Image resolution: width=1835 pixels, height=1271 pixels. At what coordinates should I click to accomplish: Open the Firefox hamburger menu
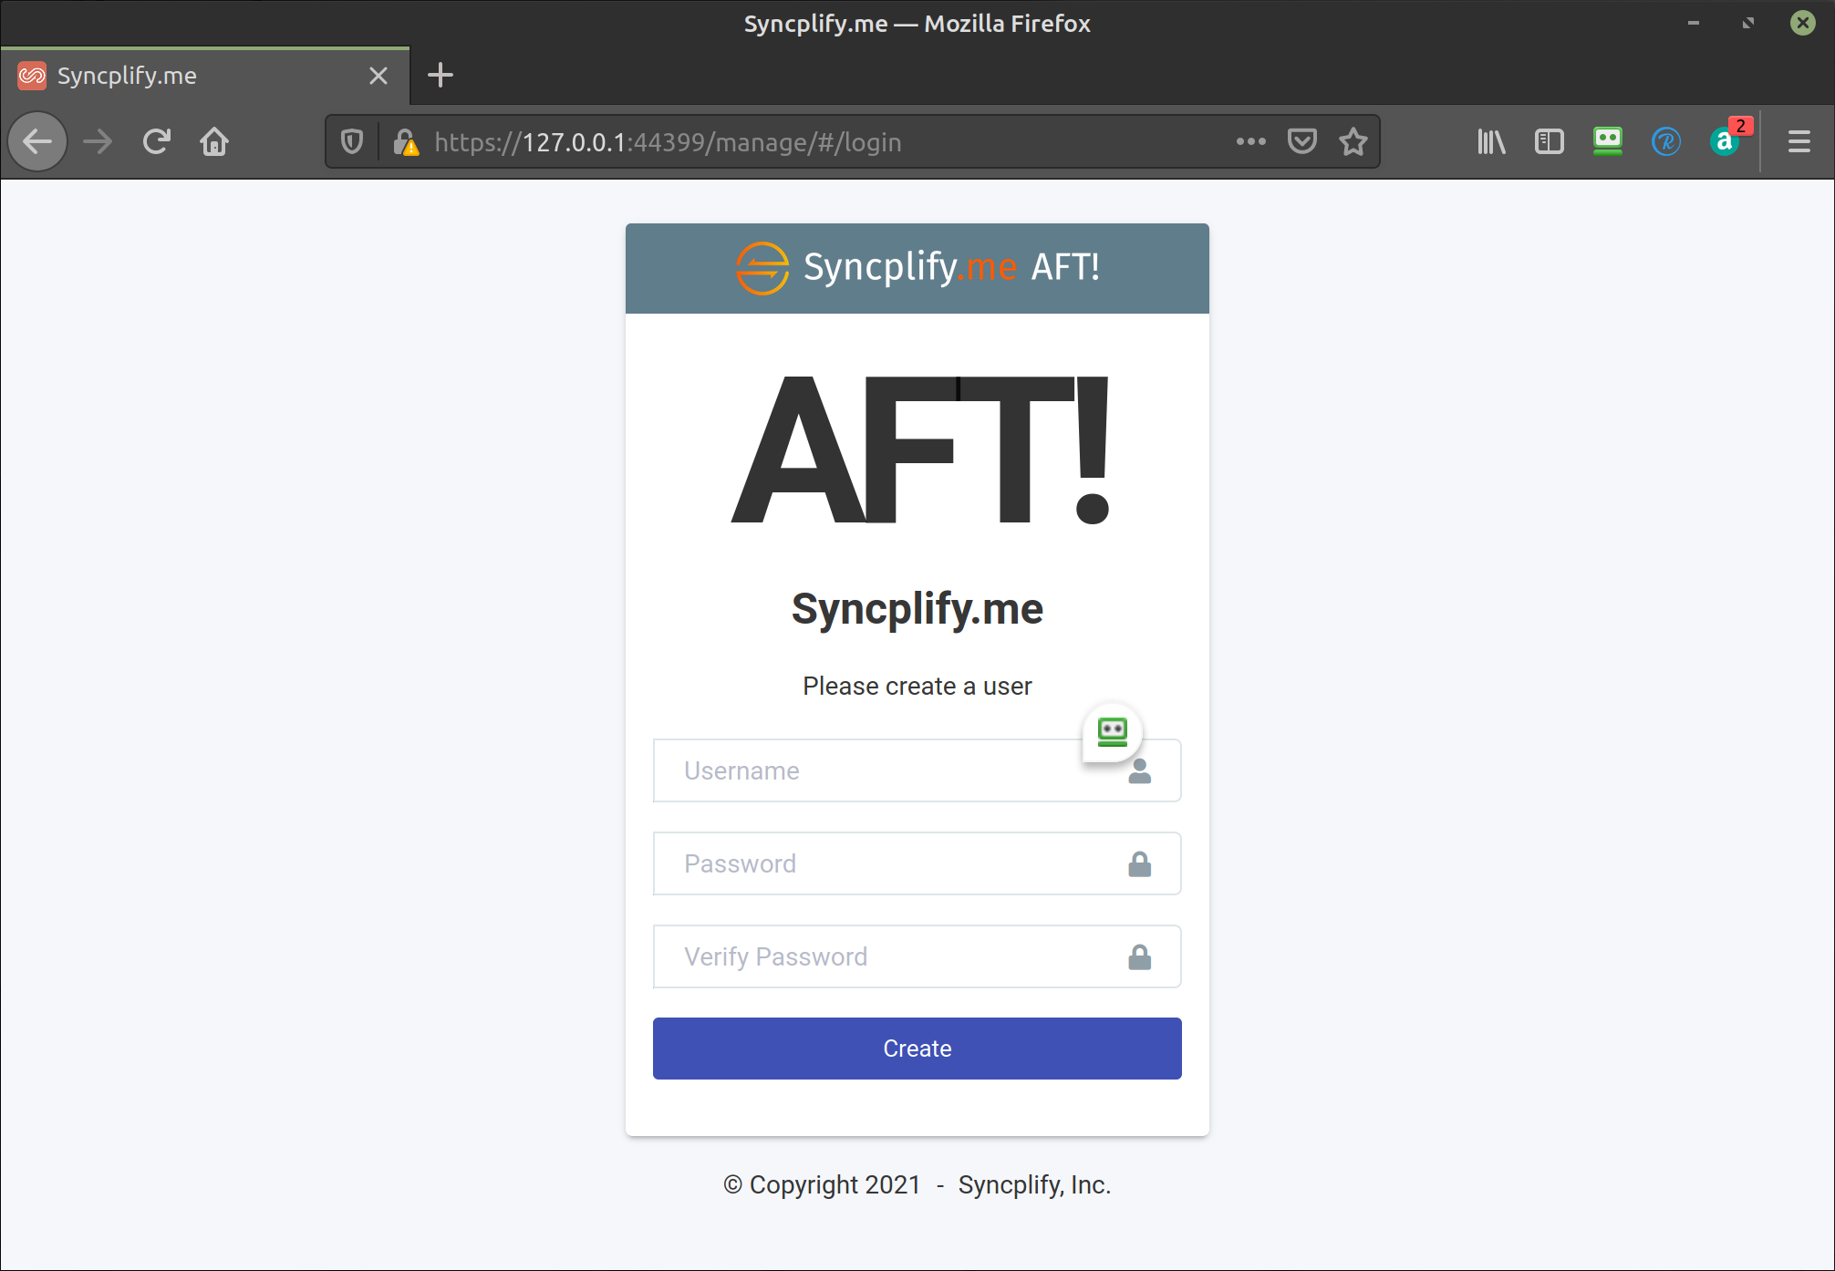pyautogui.click(x=1799, y=141)
